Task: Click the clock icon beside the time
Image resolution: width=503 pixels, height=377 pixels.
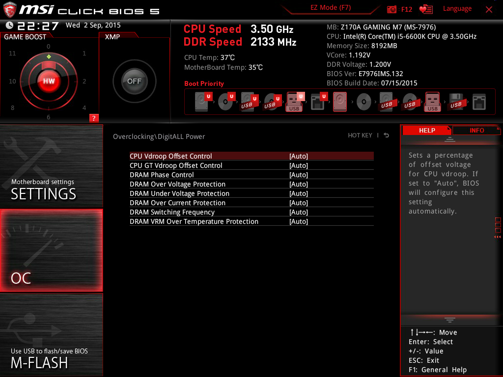Action: pyautogui.click(x=10, y=26)
